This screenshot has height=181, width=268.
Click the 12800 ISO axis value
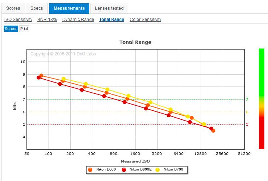pos(201,153)
